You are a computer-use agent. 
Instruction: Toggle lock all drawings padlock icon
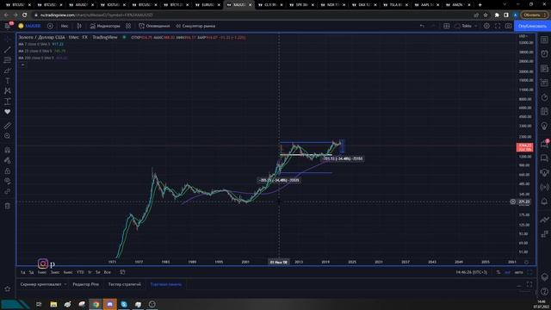(x=8, y=171)
